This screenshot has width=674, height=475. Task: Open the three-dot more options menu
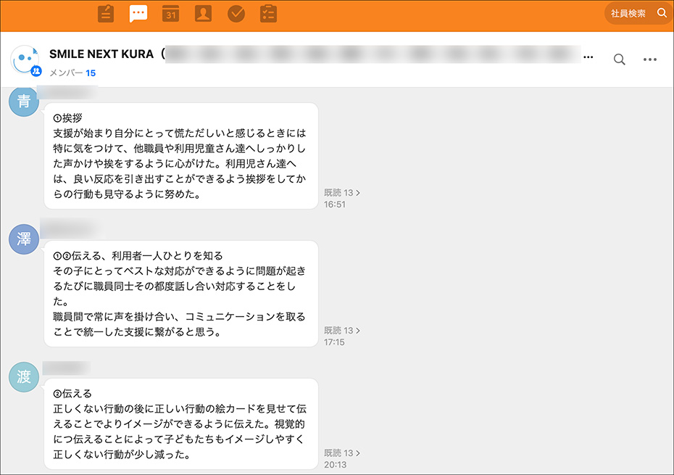pos(650,59)
